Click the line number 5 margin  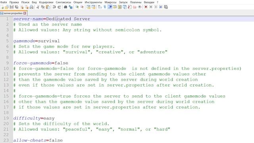[8, 41]
